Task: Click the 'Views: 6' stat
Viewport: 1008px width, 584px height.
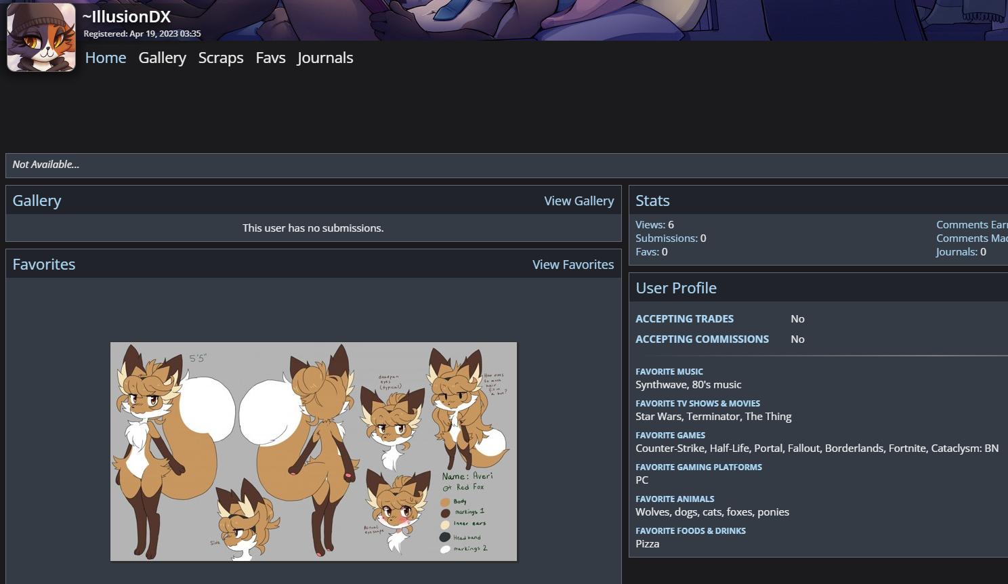Action: [654, 225]
